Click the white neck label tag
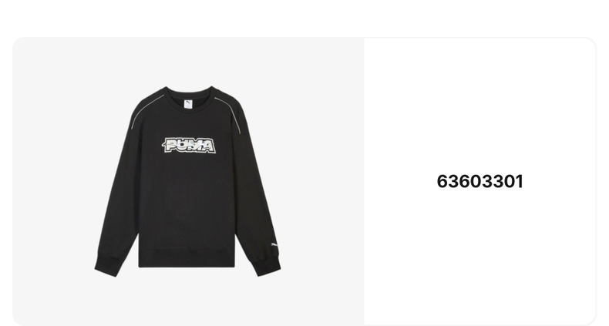This screenshot has width=609, height=326. [188, 104]
